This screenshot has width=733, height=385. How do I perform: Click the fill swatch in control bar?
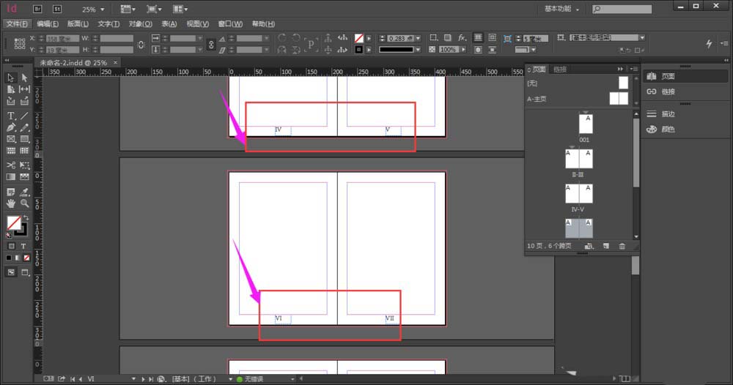359,38
